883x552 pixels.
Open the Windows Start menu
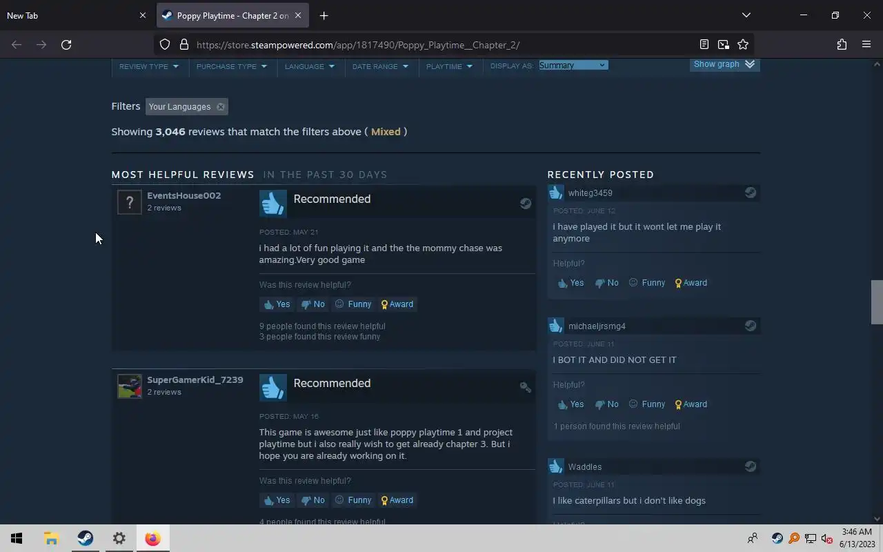pos(17,538)
